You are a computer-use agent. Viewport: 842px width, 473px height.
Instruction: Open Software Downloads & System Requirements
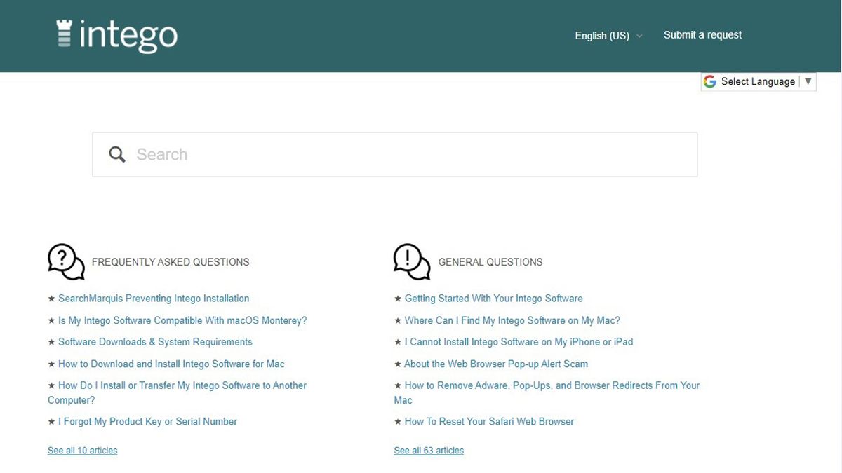[155, 342]
